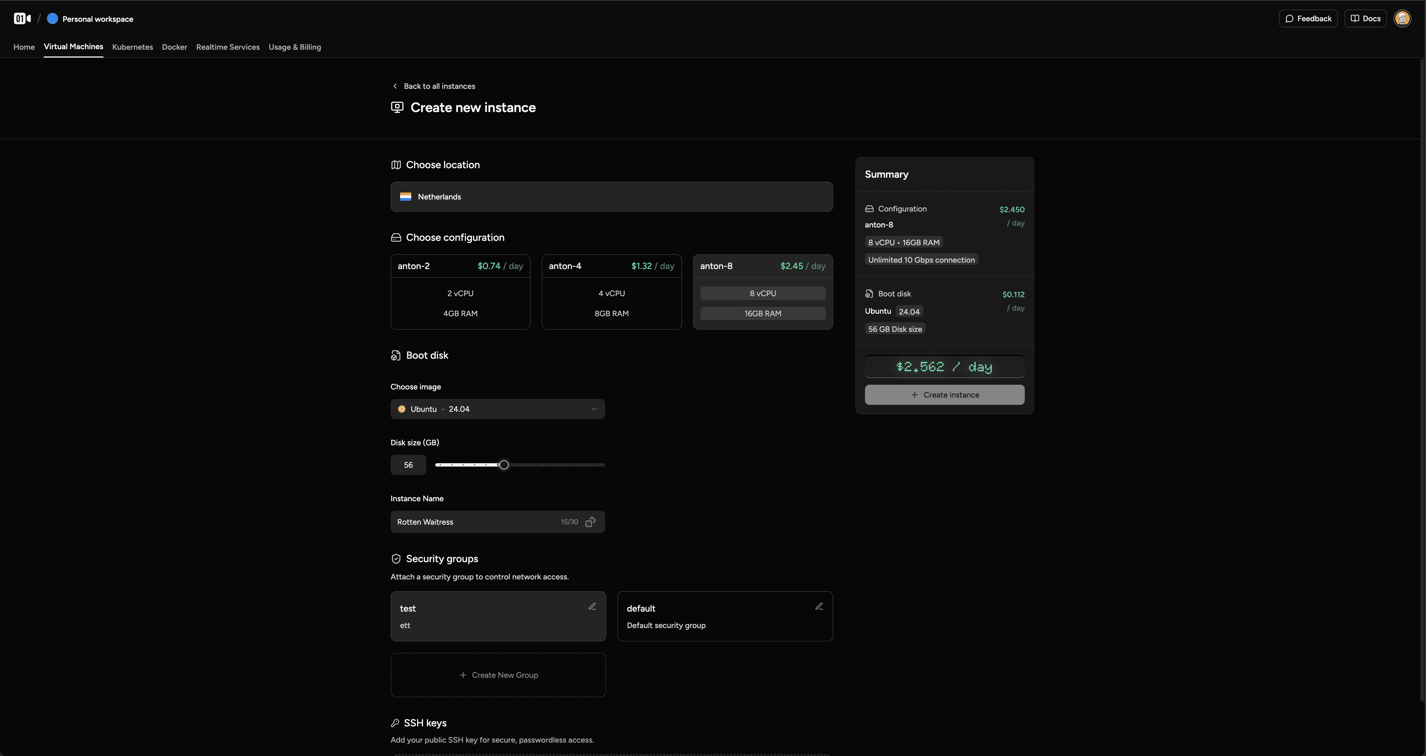Edit the default security group pencil icon

(819, 607)
